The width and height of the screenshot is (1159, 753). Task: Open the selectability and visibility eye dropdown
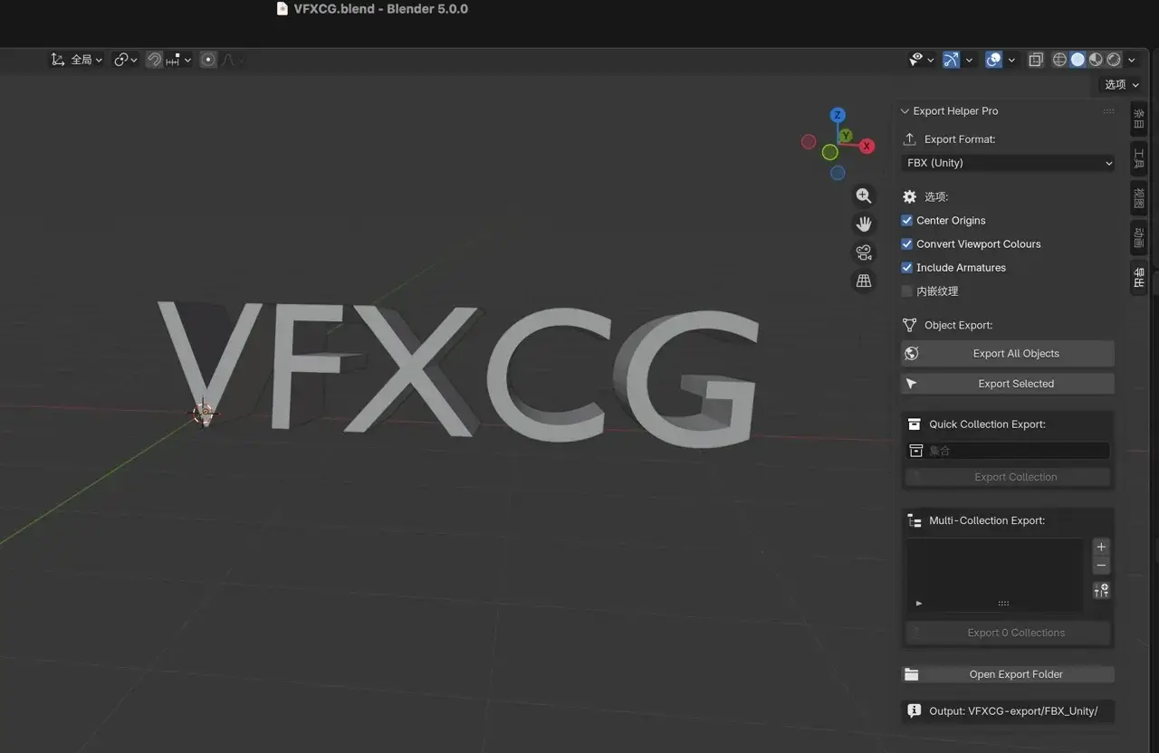[x=922, y=60]
